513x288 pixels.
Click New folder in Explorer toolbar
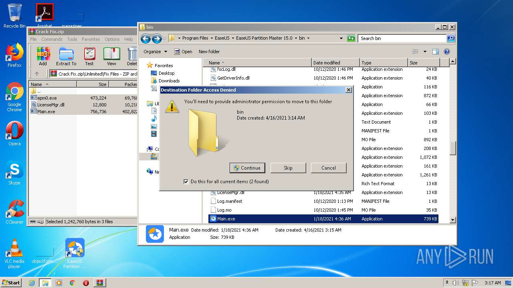209,52
